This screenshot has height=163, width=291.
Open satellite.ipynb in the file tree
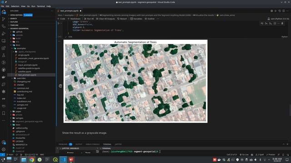pos(25,72)
